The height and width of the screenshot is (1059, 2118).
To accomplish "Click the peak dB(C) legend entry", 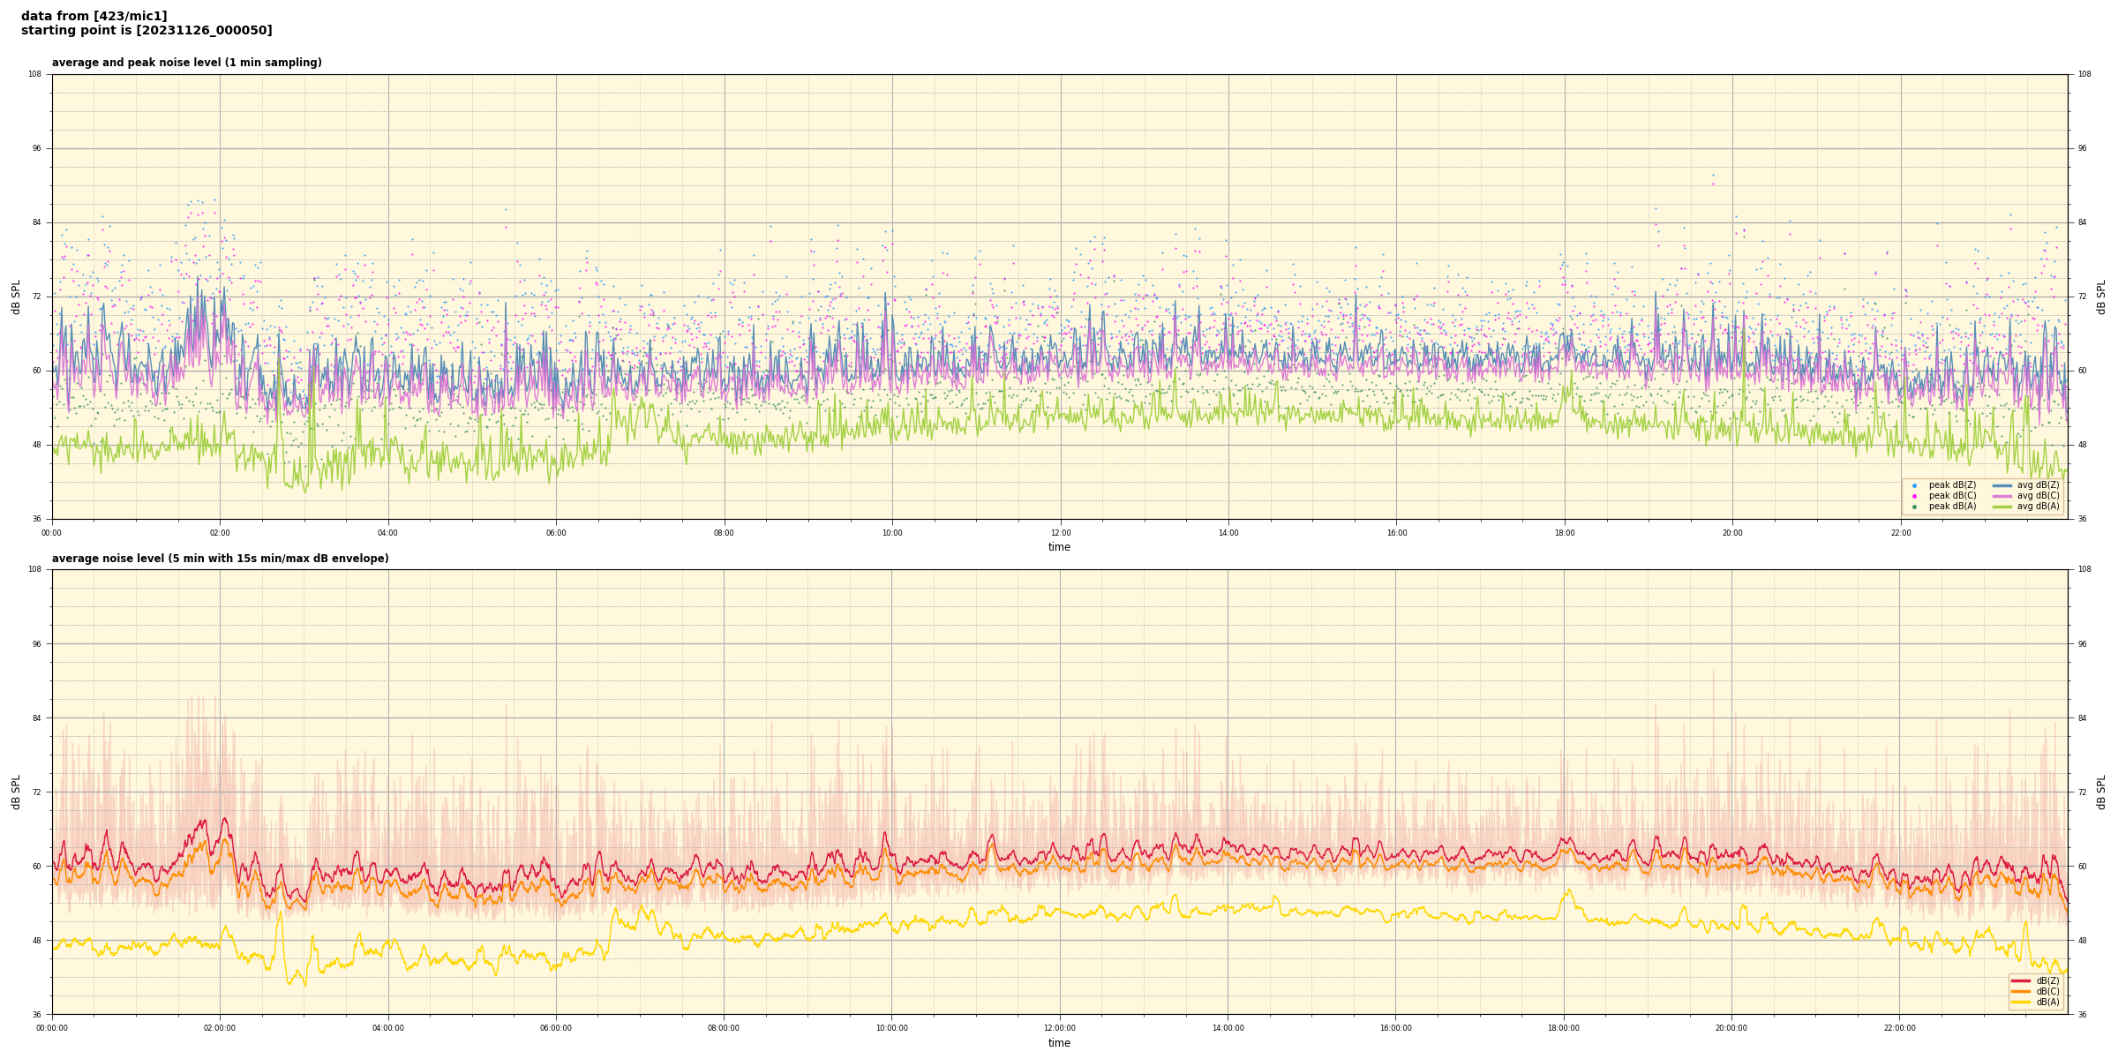I will tap(1952, 496).
